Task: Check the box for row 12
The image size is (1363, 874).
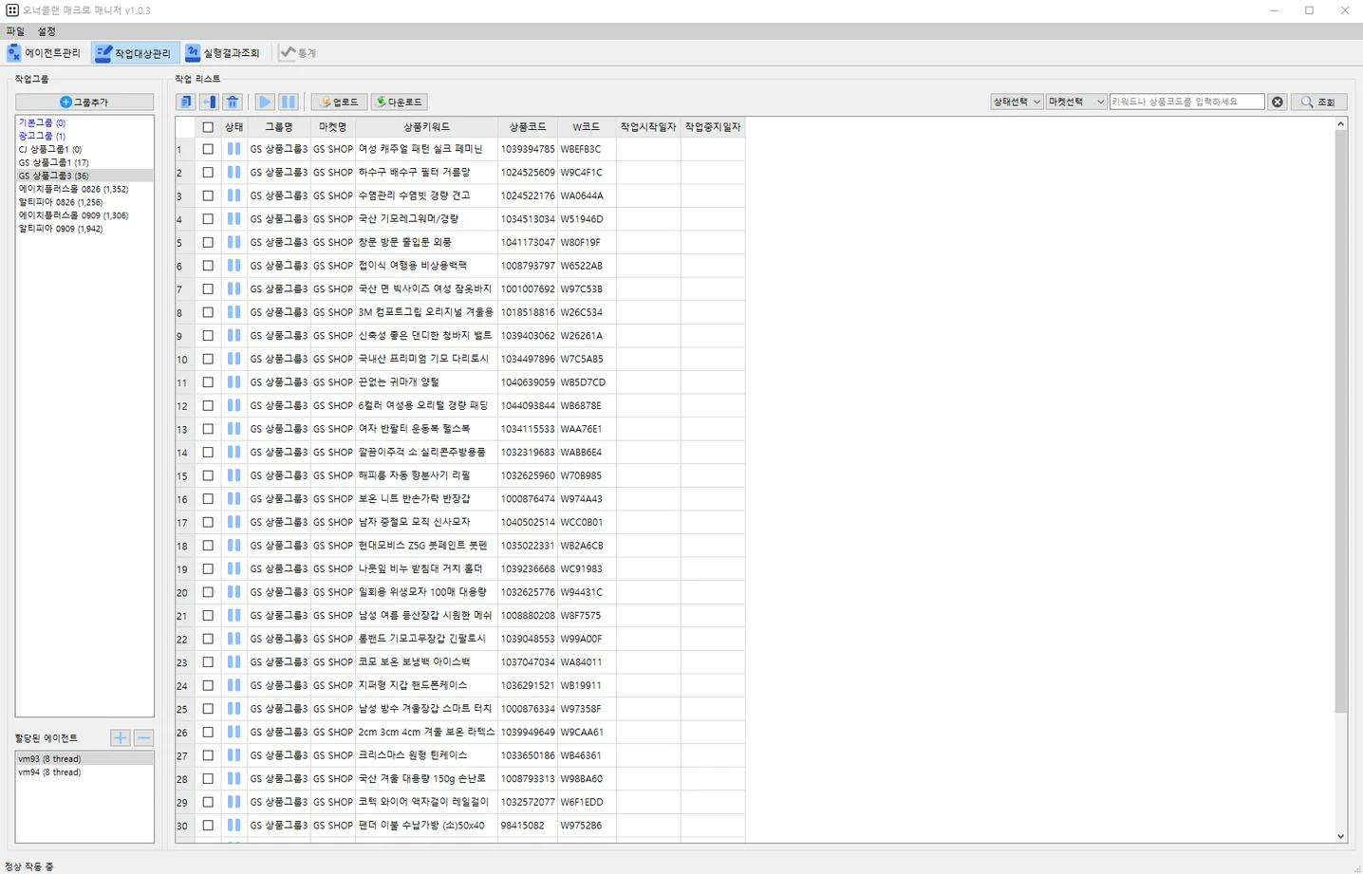Action: pos(208,405)
